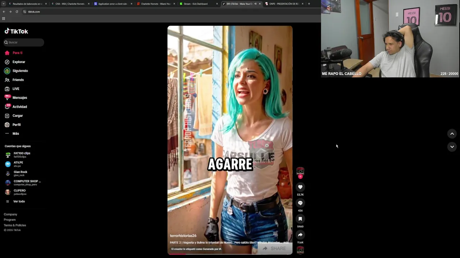This screenshot has width=460, height=258.
Task: Click the video progress bar
Action: 230,254
